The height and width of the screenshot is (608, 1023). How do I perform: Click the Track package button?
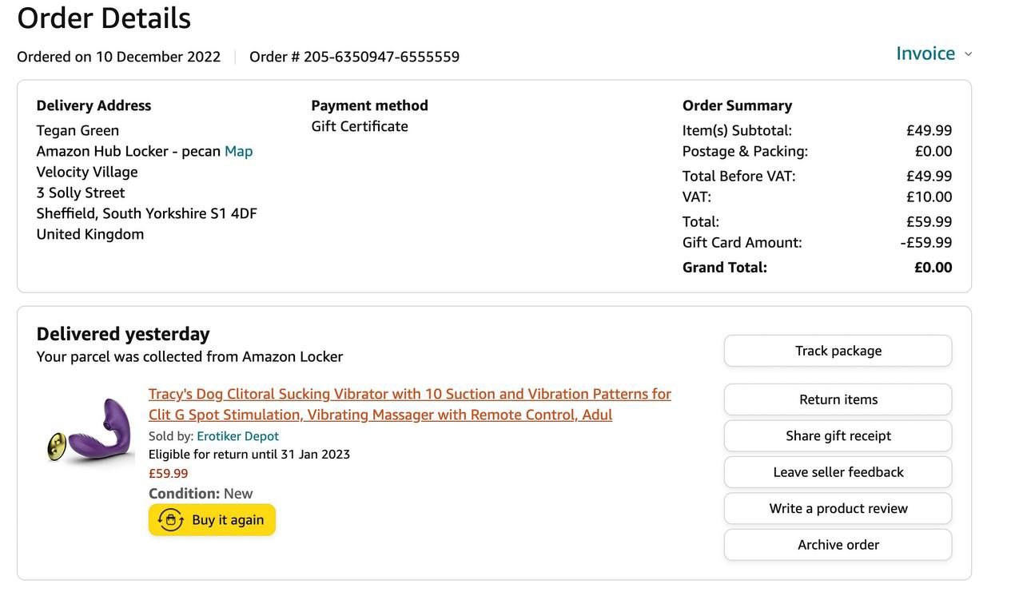(838, 351)
